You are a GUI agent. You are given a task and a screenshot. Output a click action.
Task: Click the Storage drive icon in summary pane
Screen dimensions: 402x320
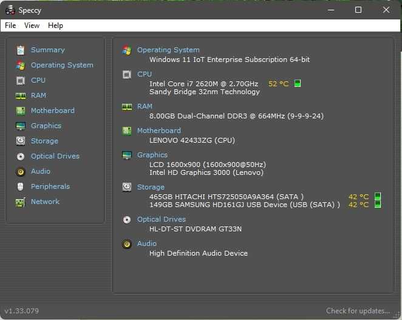coord(127,187)
